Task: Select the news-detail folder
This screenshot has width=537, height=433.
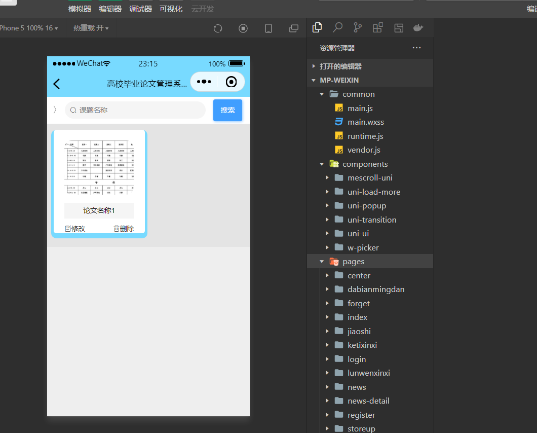Action: click(370, 401)
